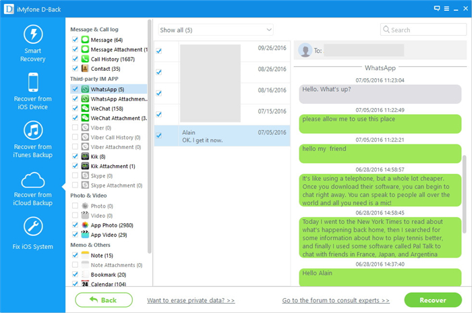
Task: Uncheck the Message (64) checkbox
Action: point(75,40)
